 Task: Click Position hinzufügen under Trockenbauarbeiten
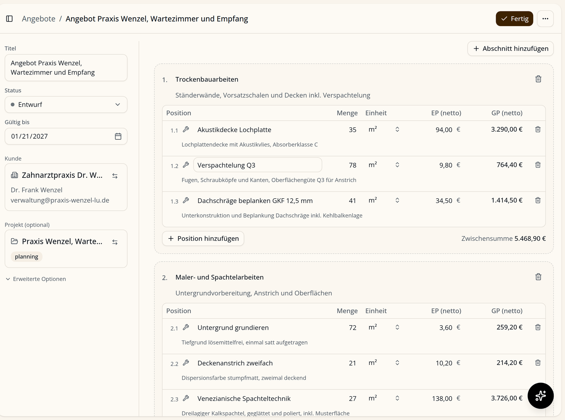tap(203, 239)
